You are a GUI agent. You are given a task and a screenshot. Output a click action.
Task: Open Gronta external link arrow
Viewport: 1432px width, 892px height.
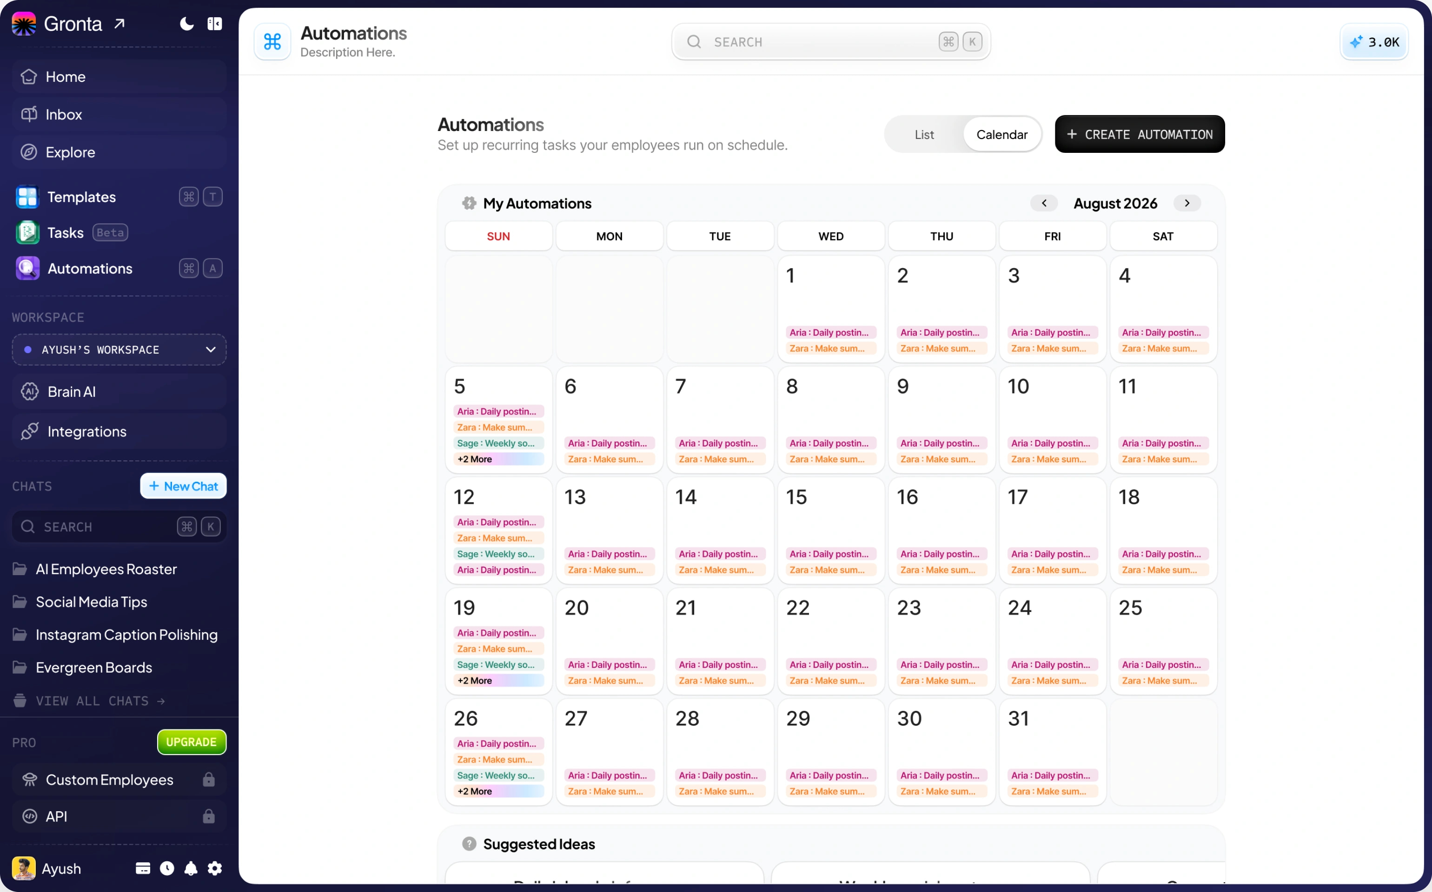120,24
